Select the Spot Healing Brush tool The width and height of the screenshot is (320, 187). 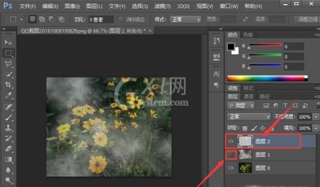pos(9,107)
